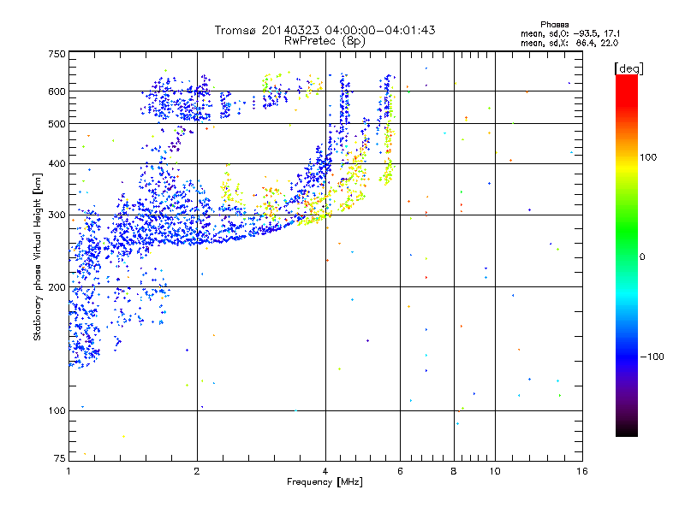Click the x-axis tick label '2'
The width and height of the screenshot is (685, 513).
coord(197,471)
